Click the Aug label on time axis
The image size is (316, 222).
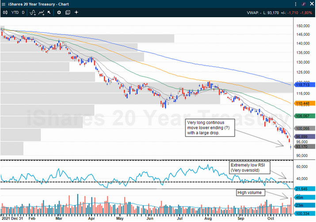[208, 218]
